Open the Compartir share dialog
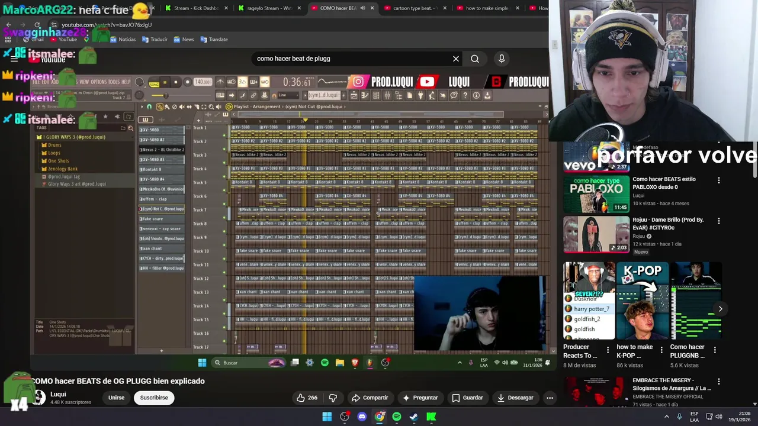The height and width of the screenshot is (426, 758). pyautogui.click(x=370, y=398)
